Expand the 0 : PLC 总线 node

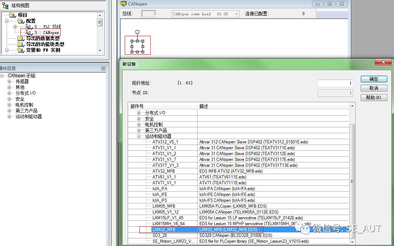pos(15,27)
